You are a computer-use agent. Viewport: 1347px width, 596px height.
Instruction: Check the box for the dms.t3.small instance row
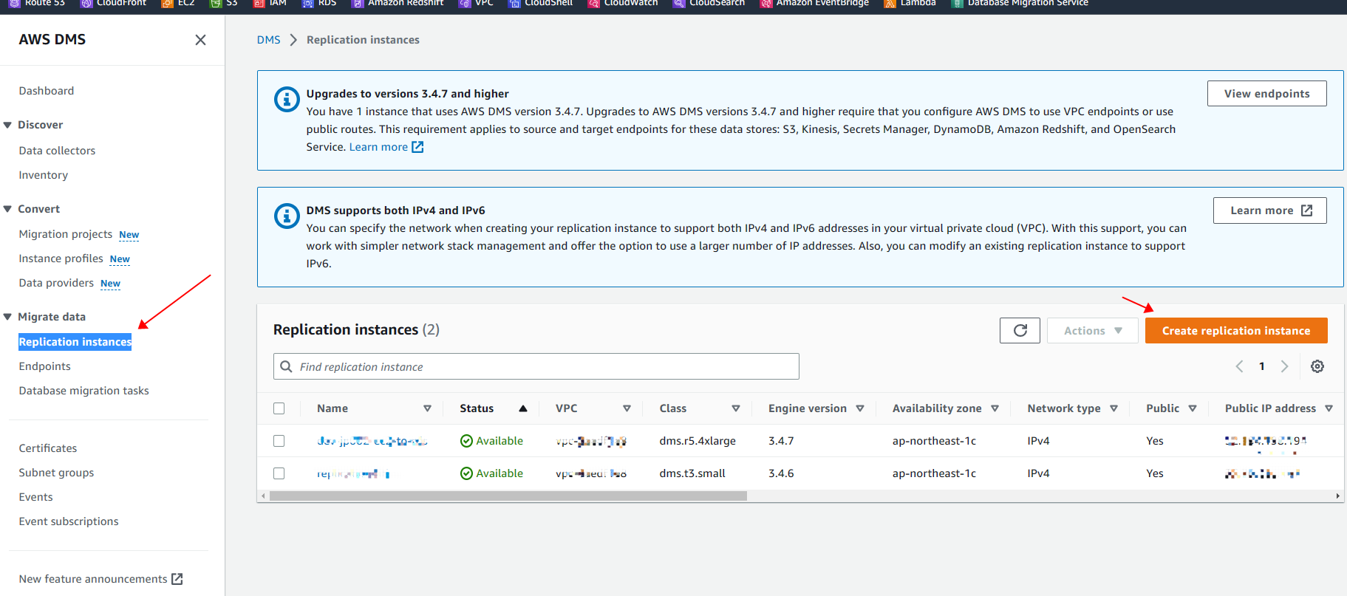click(279, 473)
